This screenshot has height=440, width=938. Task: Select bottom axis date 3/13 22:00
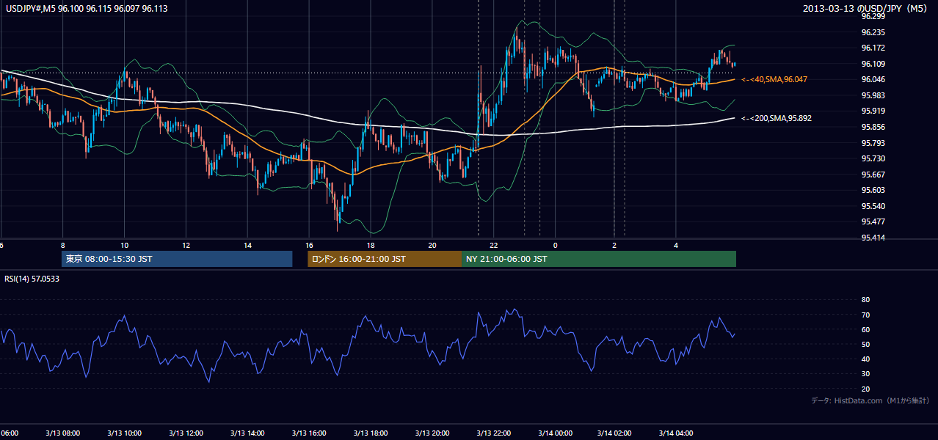point(494,433)
